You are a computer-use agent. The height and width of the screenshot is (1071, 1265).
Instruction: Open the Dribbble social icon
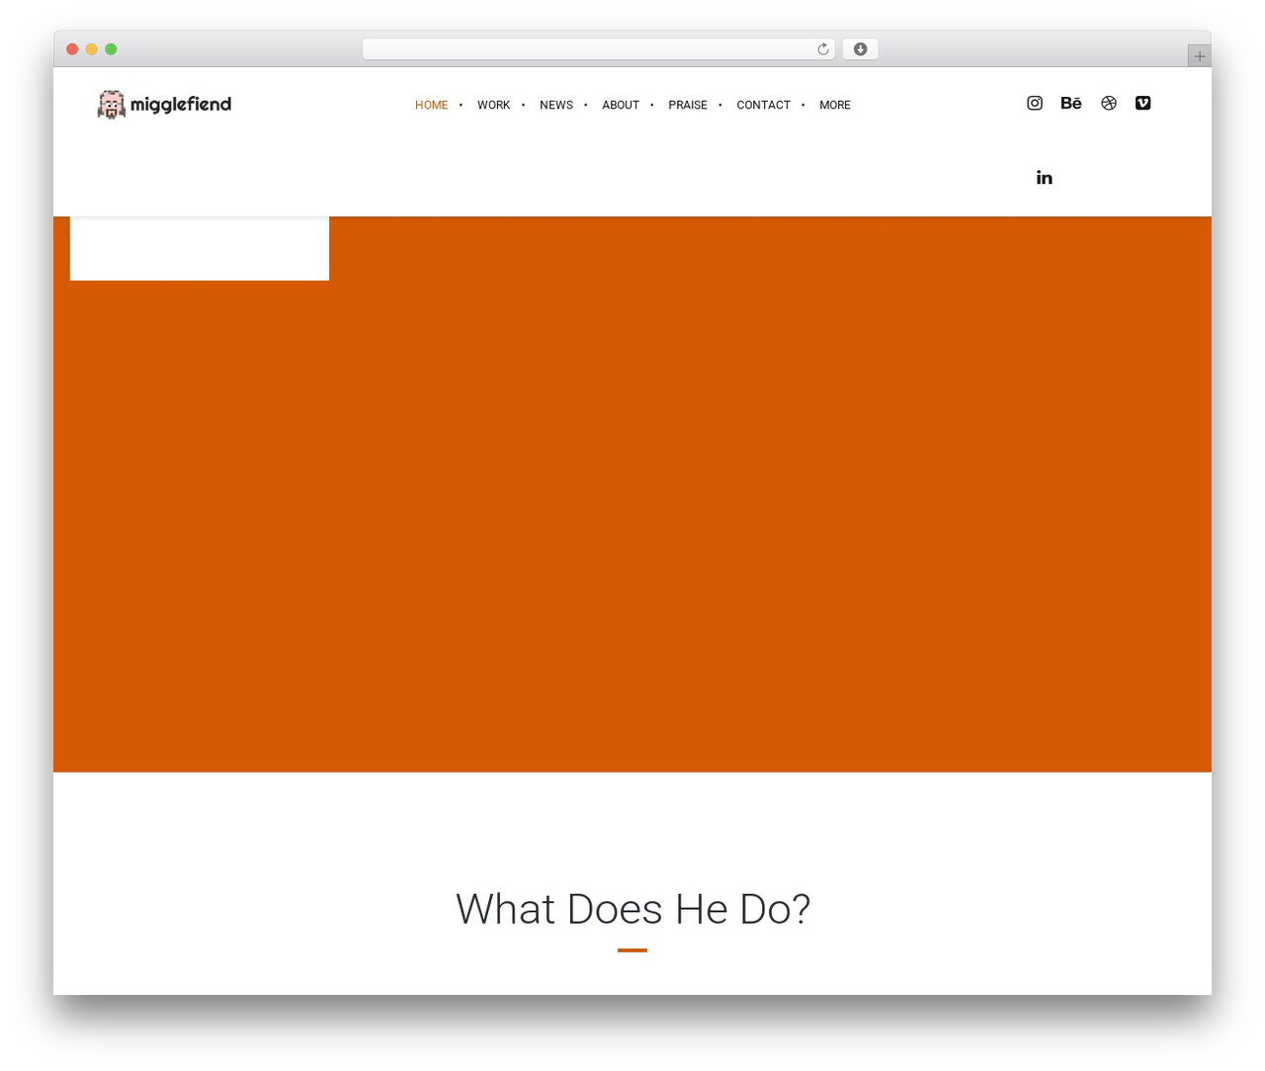1109,103
